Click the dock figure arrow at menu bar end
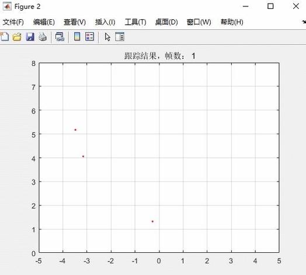Screen dimensions: 306x275 pos(304,22)
